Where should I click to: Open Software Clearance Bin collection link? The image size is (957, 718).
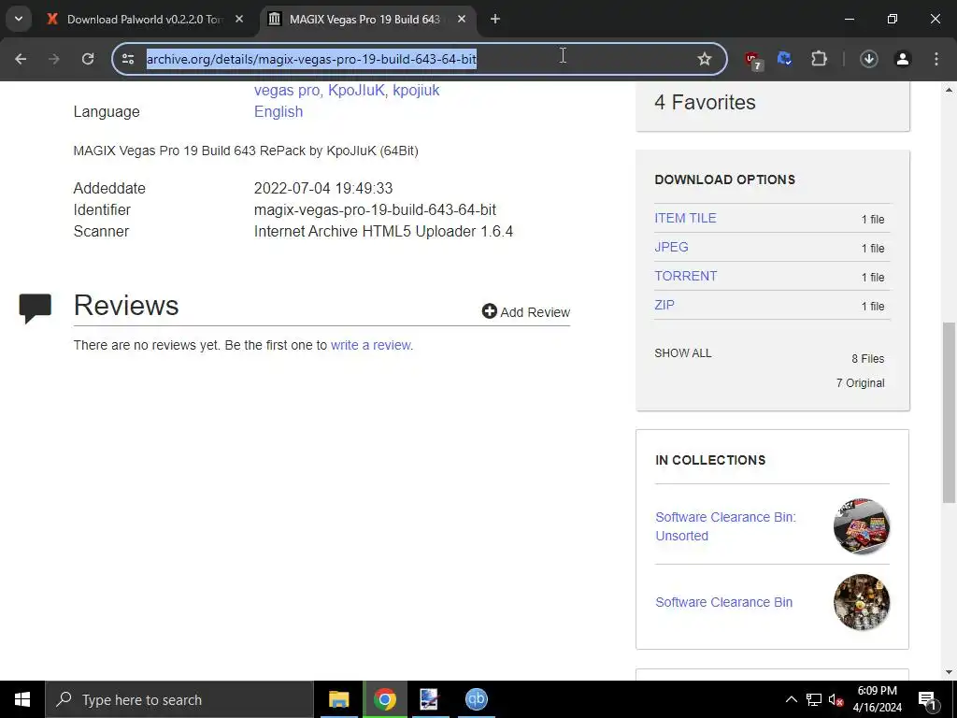pos(724,602)
